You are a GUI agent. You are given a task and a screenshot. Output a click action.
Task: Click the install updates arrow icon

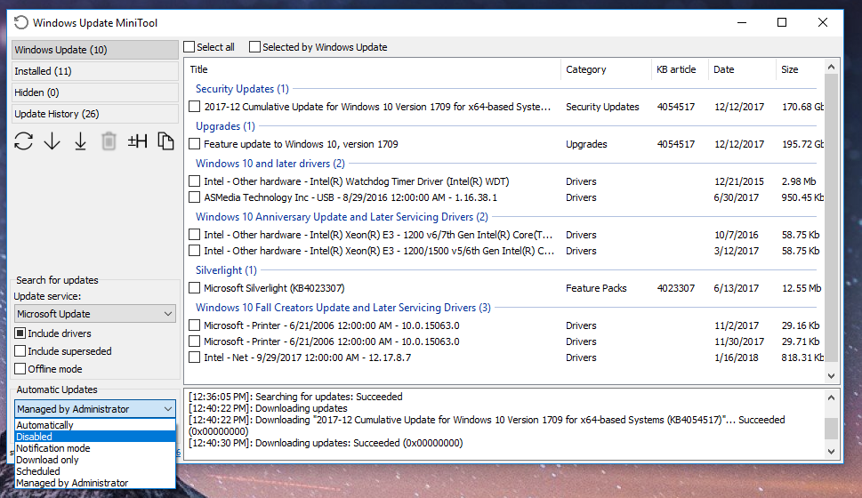[x=80, y=141]
